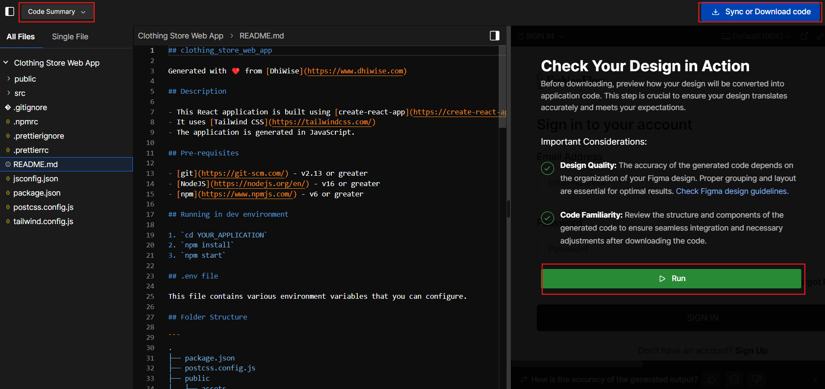Toggle the left sidebar panel icon
The width and height of the screenshot is (825, 389).
9,12
